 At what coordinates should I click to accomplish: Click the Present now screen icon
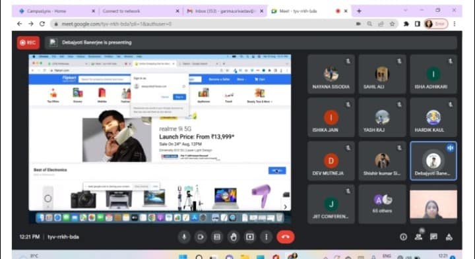tap(250, 237)
